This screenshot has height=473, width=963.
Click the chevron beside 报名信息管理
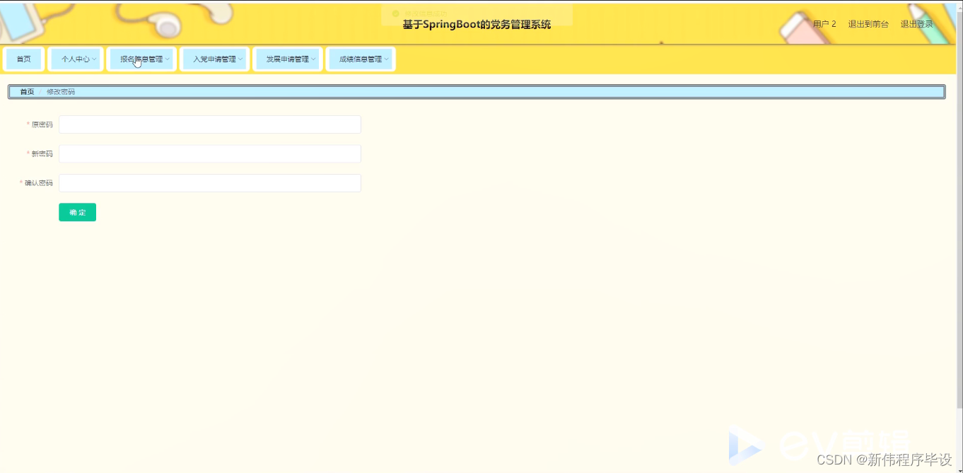click(168, 59)
